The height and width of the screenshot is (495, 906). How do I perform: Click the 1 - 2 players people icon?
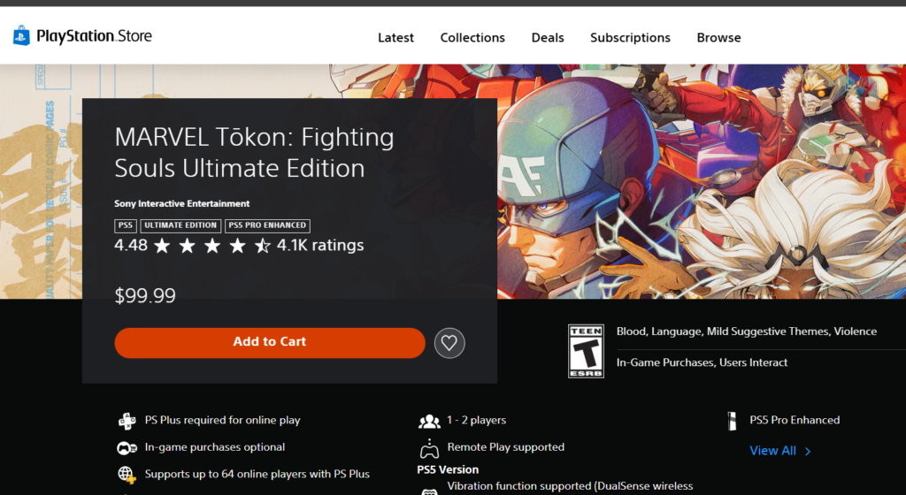tap(429, 421)
